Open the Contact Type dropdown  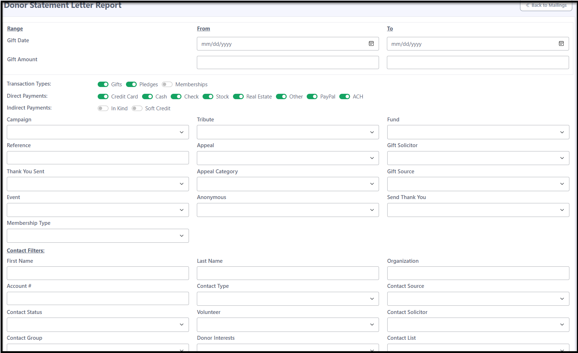point(288,299)
